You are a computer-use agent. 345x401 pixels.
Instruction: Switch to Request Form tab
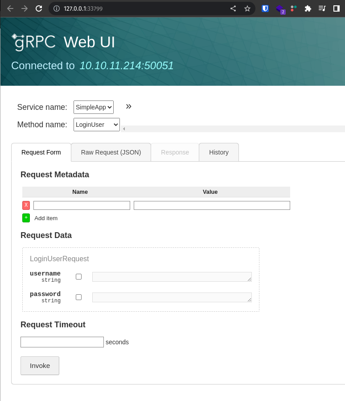pos(41,152)
